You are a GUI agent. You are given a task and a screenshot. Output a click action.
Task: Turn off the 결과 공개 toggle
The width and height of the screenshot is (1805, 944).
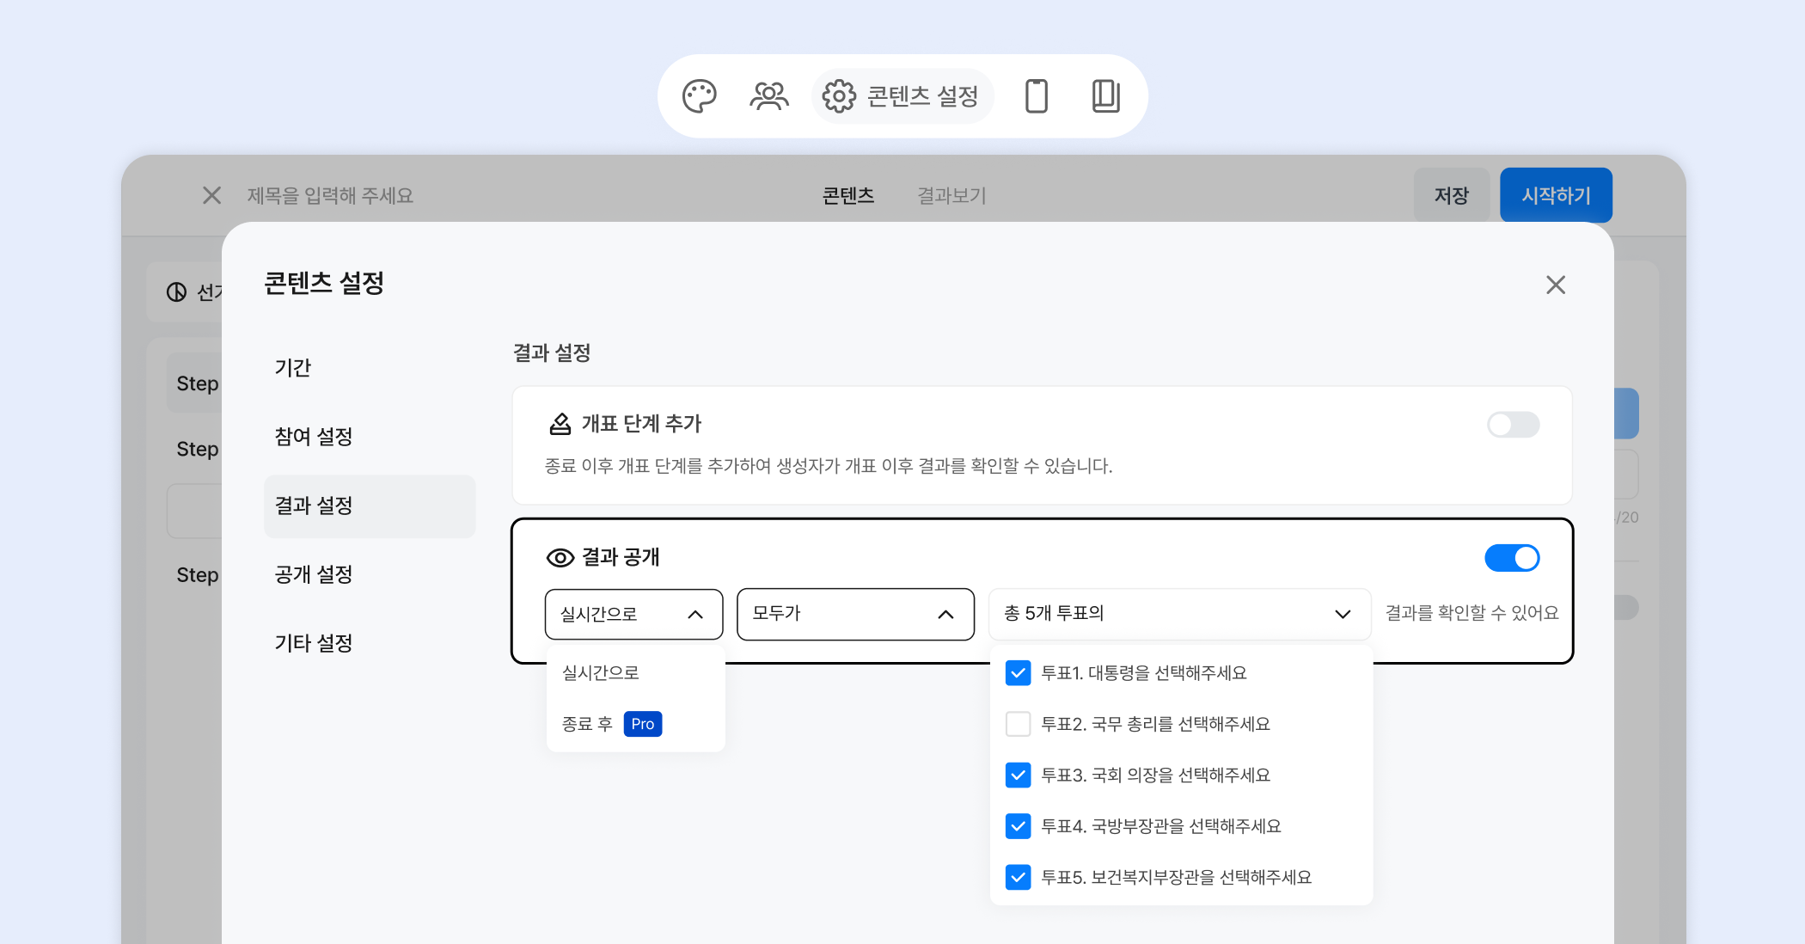coord(1512,558)
